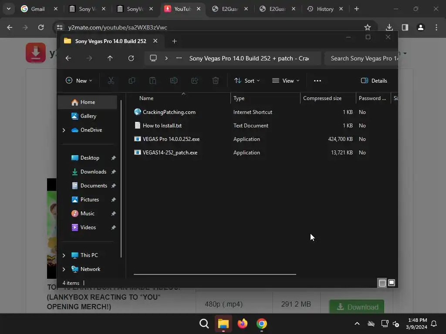Add a new File Explorer tab
The image size is (446, 334).
[174, 41]
